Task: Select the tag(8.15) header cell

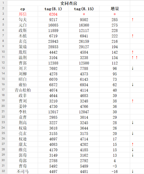Action: click(84, 9)
